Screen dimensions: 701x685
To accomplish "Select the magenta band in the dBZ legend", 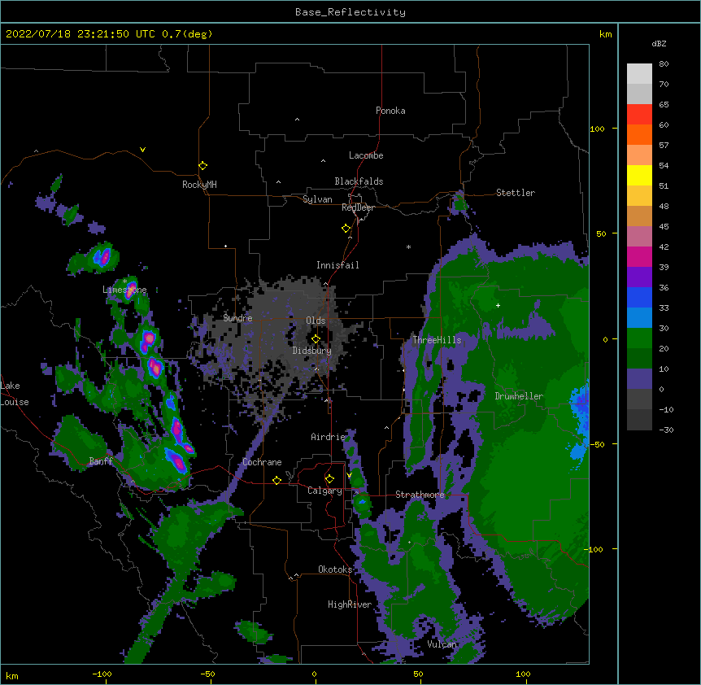I will tap(639, 256).
